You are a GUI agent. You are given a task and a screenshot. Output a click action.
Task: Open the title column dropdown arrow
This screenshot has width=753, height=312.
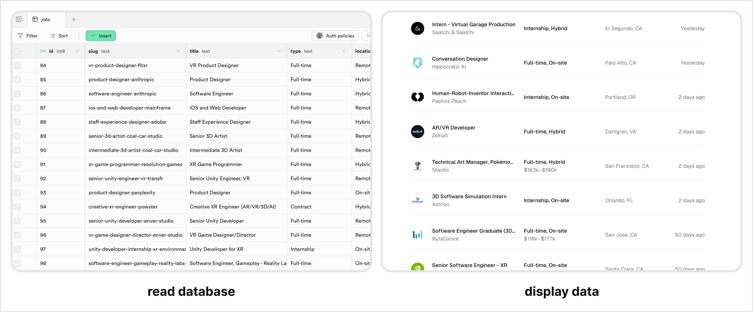pos(279,51)
